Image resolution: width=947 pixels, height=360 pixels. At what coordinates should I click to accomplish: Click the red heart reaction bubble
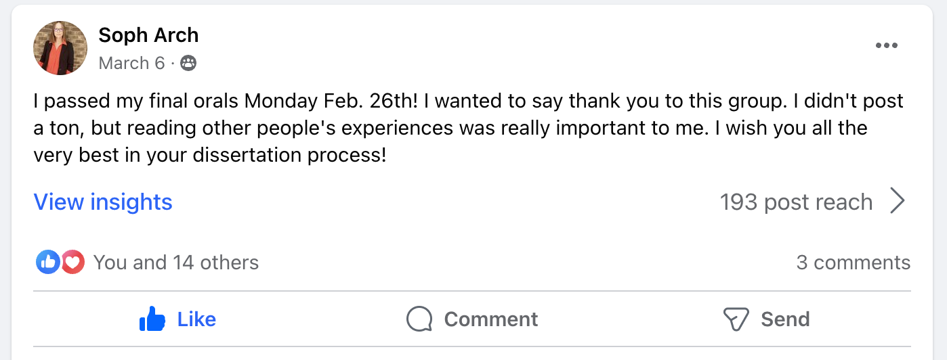click(x=73, y=262)
